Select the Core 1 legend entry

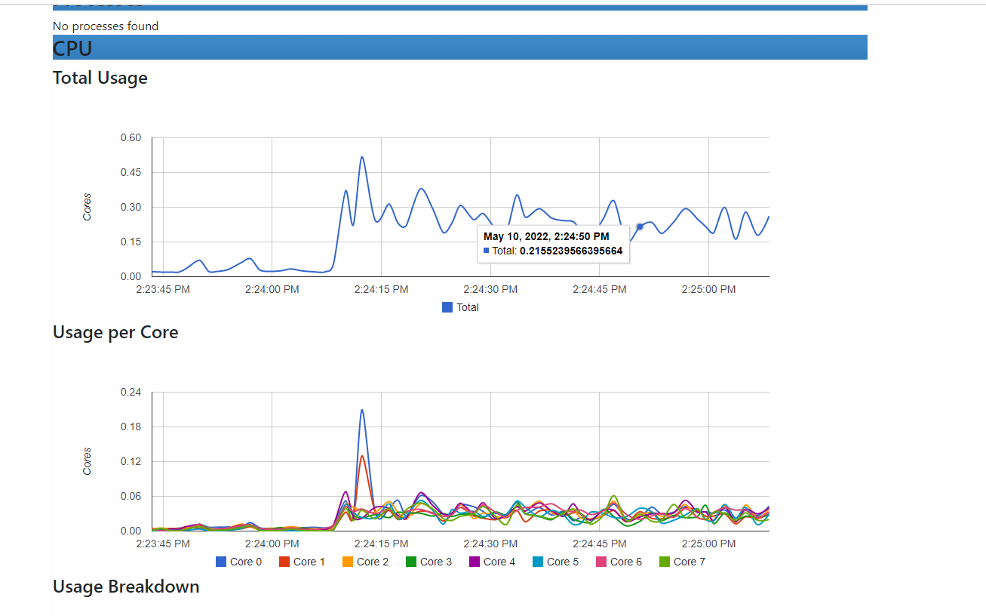[303, 562]
